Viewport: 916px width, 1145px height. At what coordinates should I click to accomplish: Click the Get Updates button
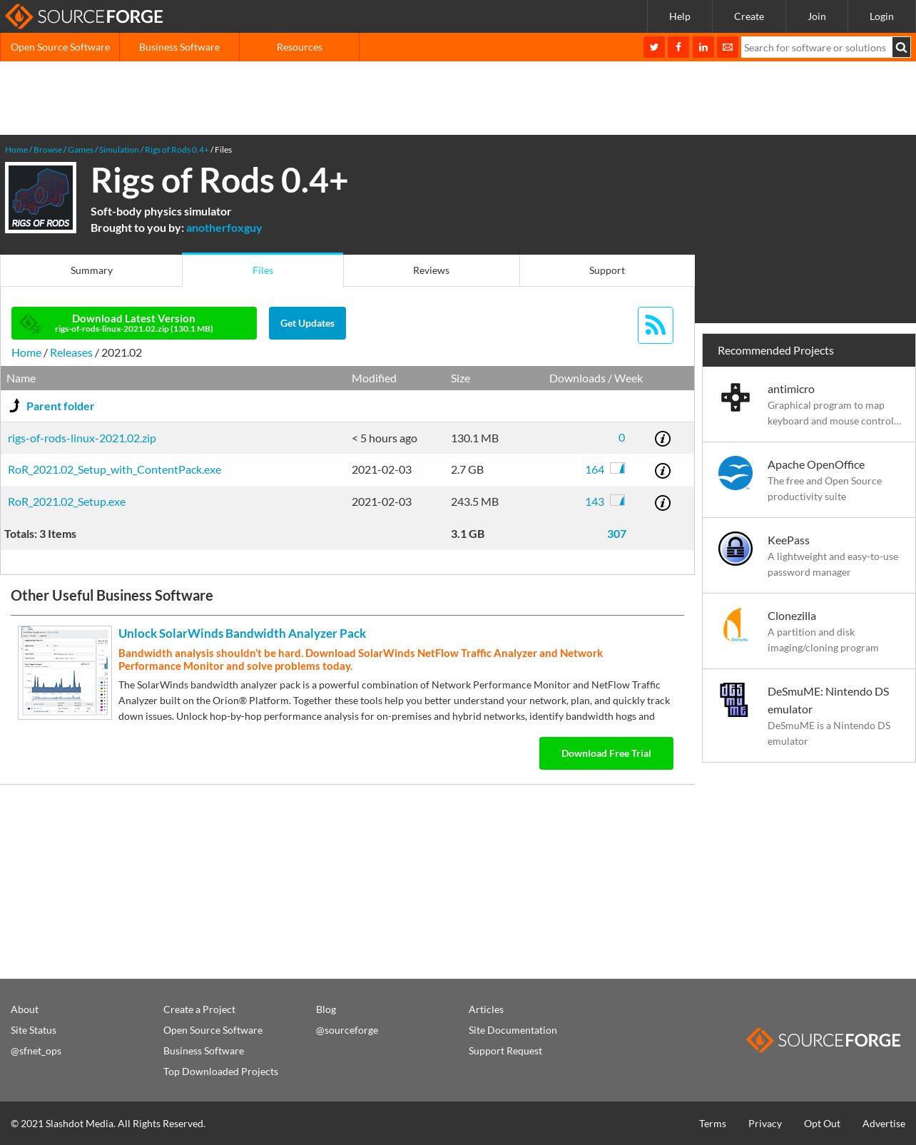(307, 323)
